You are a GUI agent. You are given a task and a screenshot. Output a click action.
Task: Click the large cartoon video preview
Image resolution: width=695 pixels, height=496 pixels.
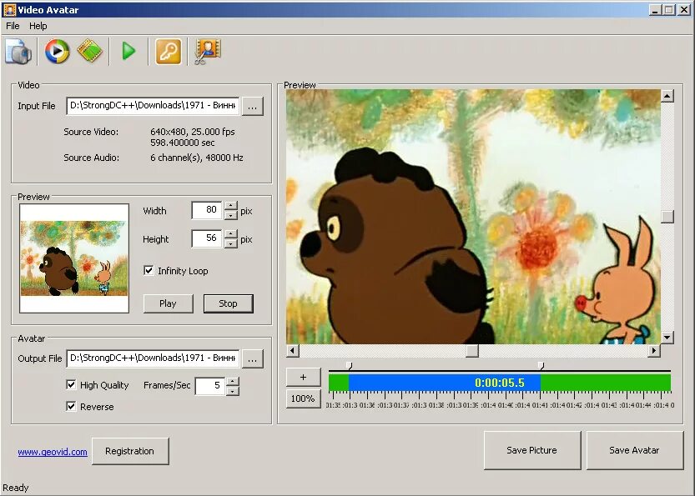(x=473, y=217)
